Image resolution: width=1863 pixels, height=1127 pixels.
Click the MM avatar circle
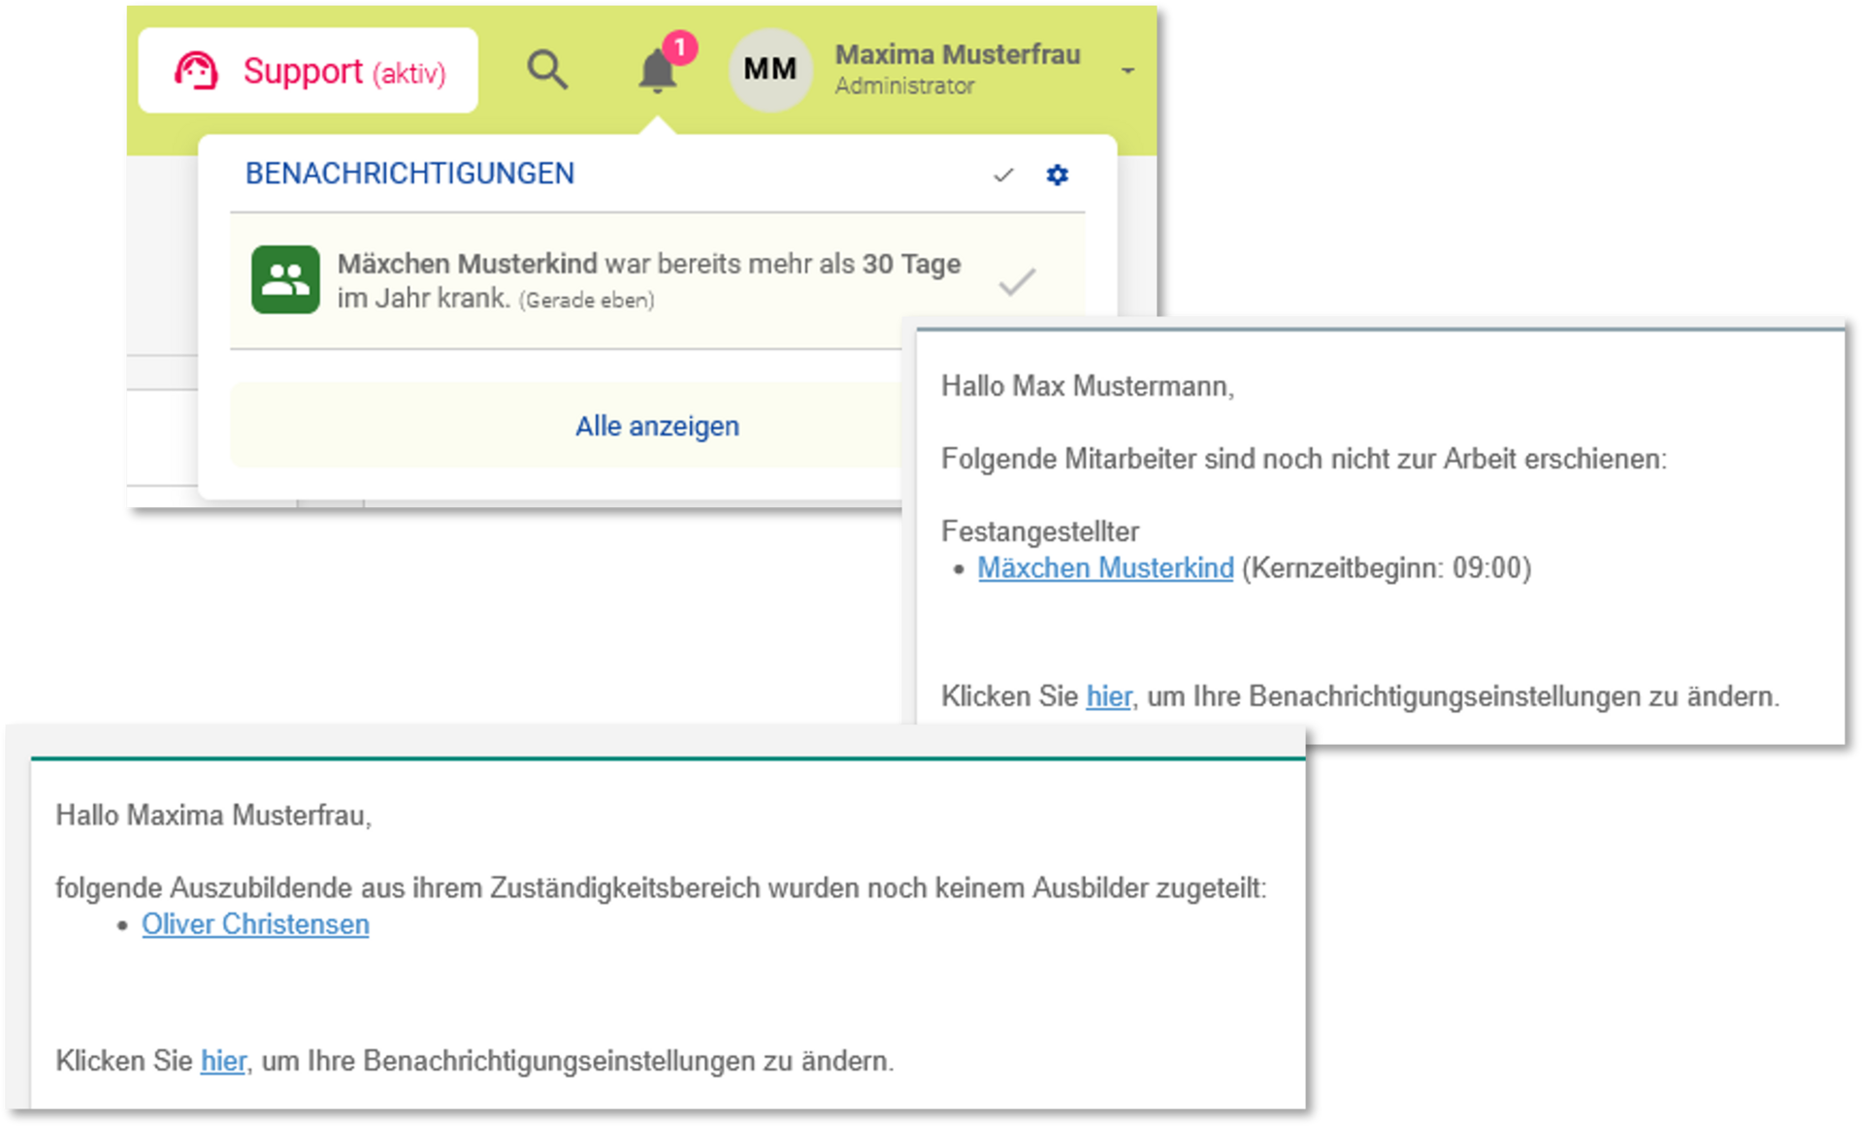[769, 69]
